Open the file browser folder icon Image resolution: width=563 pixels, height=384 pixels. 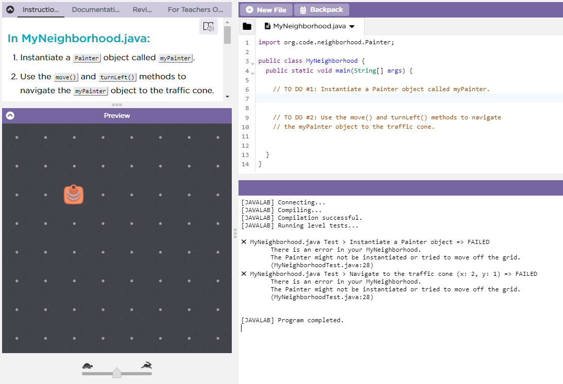point(247,26)
